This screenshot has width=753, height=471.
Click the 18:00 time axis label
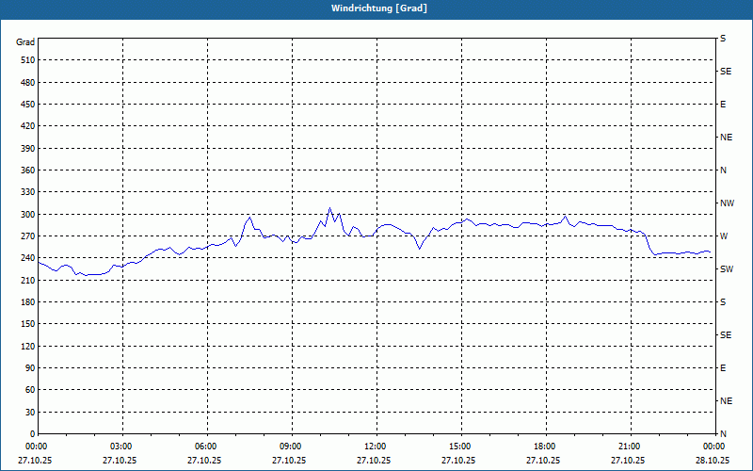(545, 446)
